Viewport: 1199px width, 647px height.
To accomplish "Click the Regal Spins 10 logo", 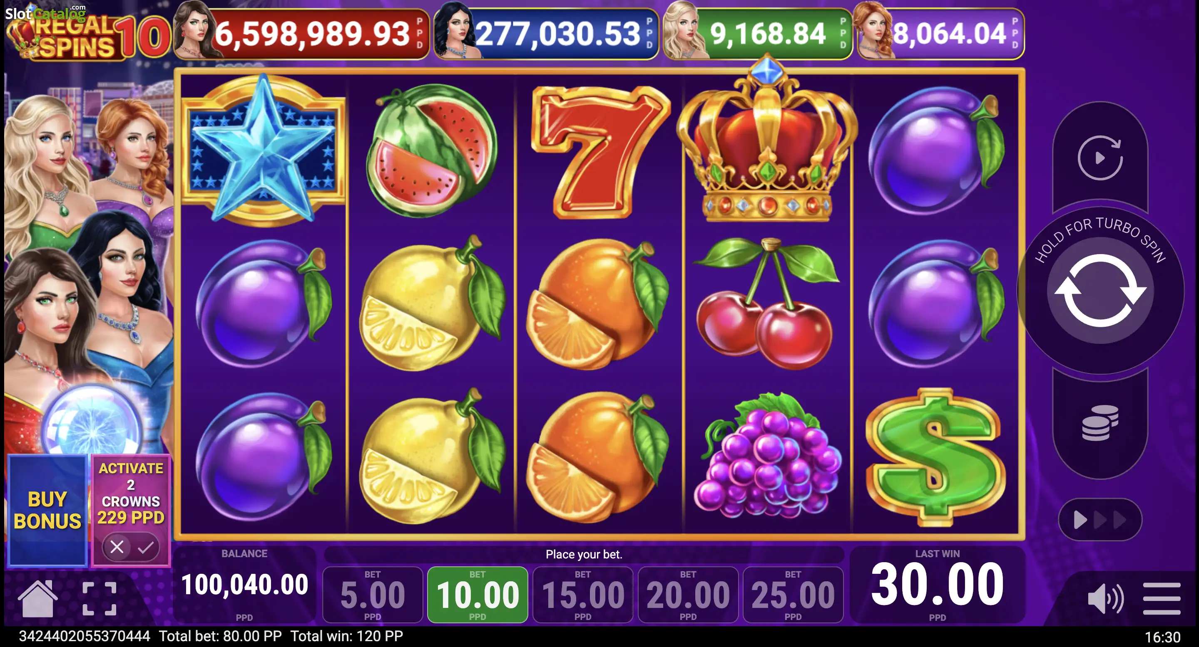I will (87, 35).
